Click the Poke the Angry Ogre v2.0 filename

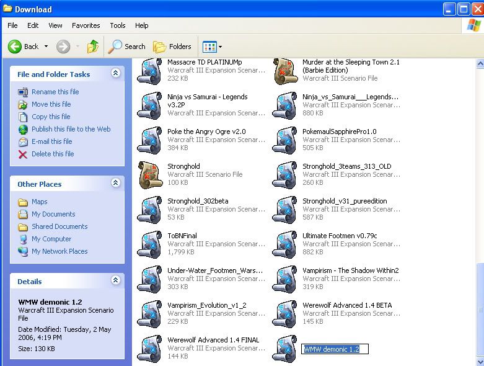(x=206, y=132)
